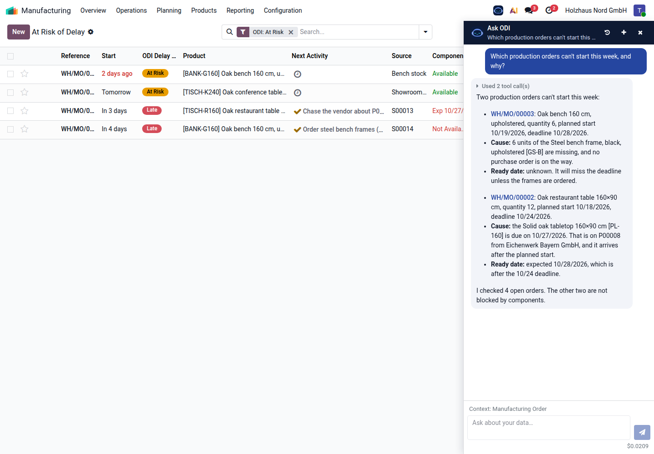Check the box for the oak restaurant table row

10,111
